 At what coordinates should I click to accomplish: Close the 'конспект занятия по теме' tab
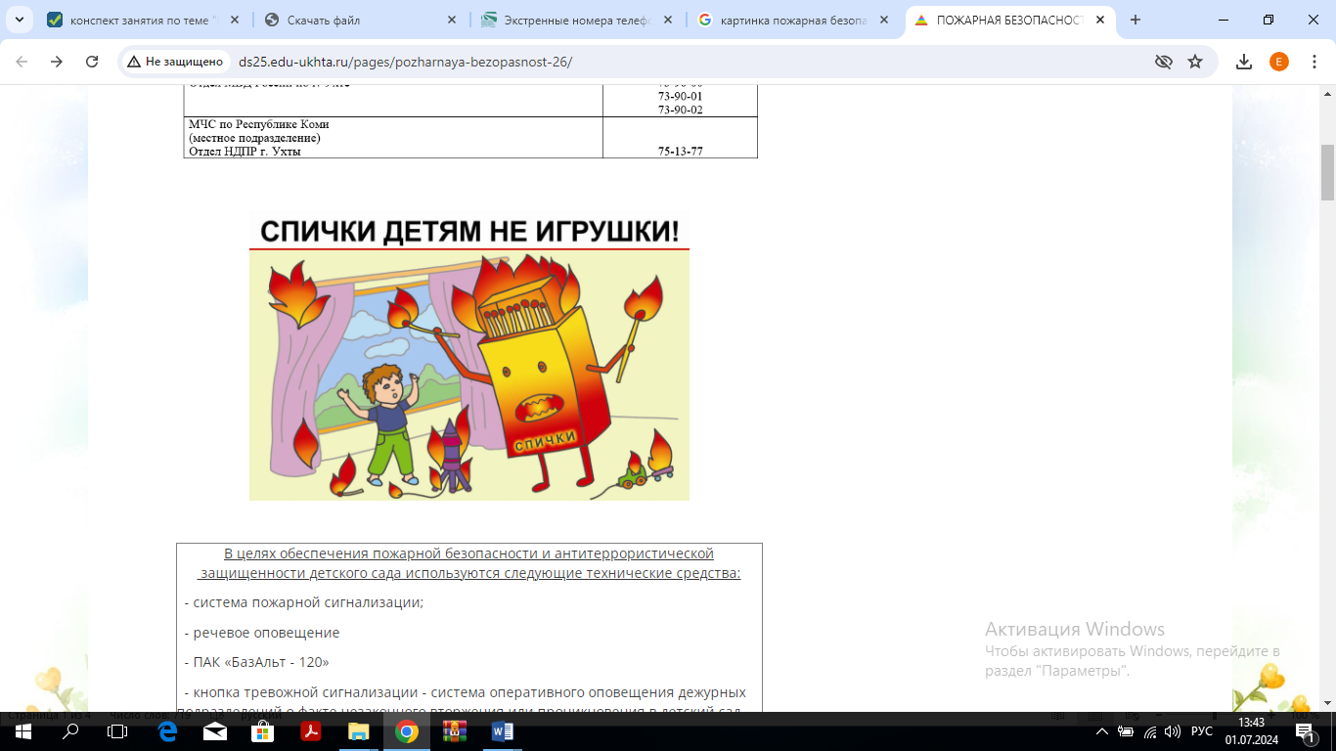click(235, 20)
